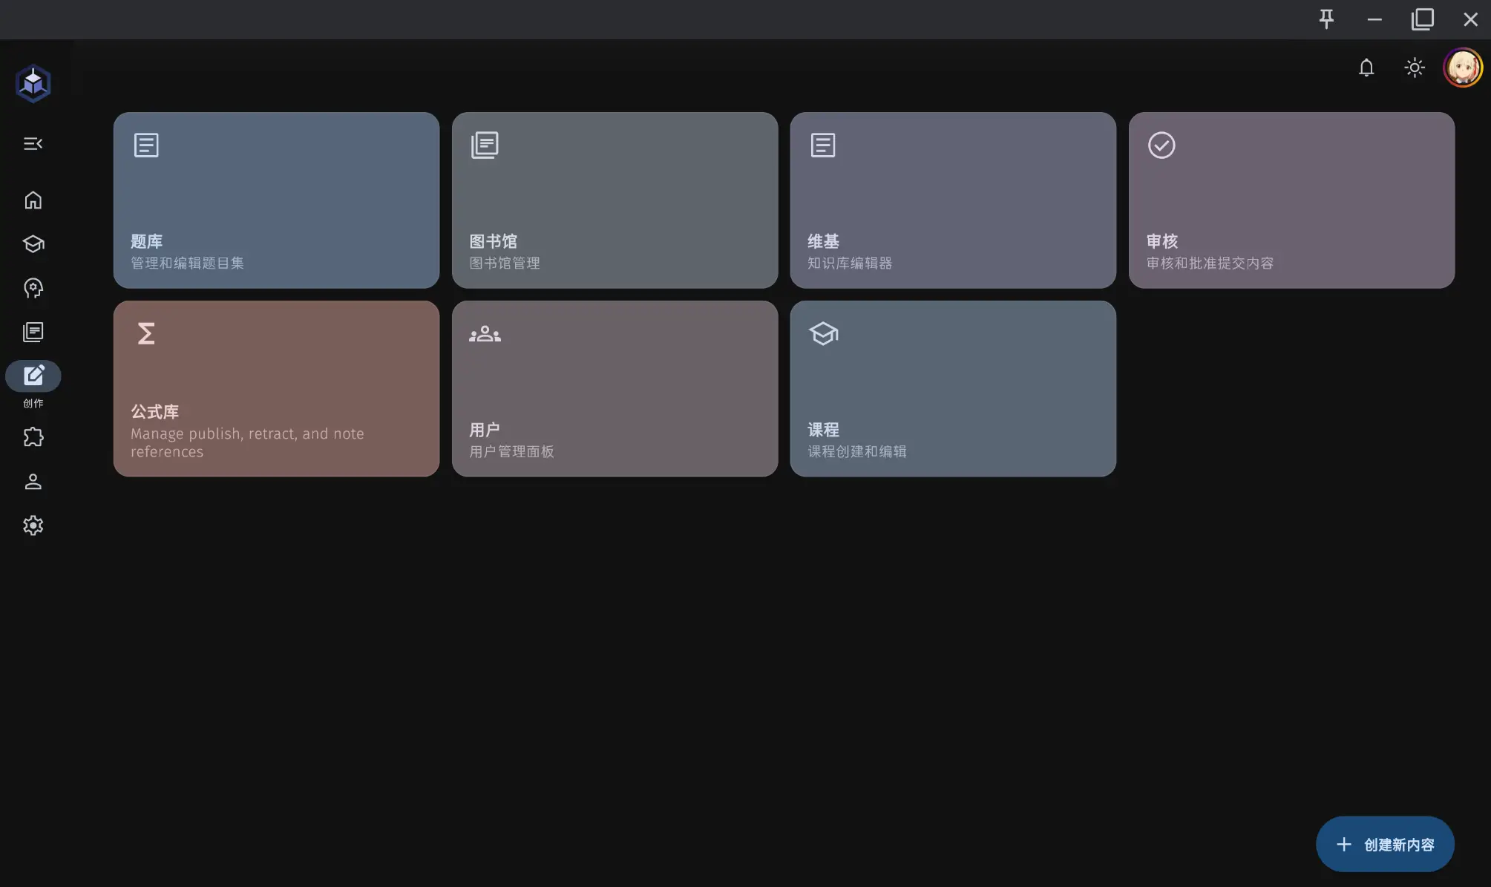1491x887 pixels.
Task: Open the 题库 question bank card
Action: tap(276, 200)
